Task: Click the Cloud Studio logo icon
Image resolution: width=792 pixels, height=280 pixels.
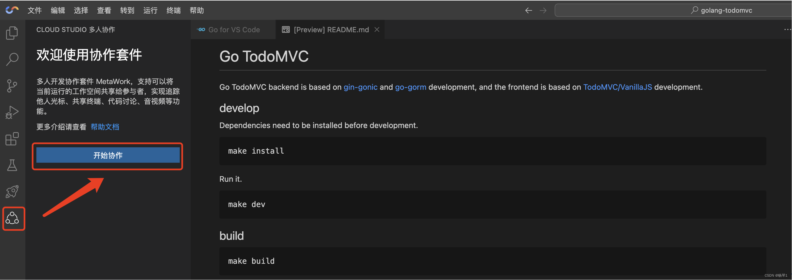Action: (x=12, y=10)
